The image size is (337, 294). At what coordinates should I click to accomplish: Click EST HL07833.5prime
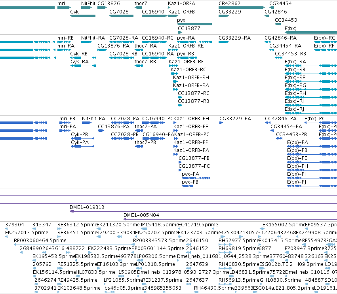95,272
